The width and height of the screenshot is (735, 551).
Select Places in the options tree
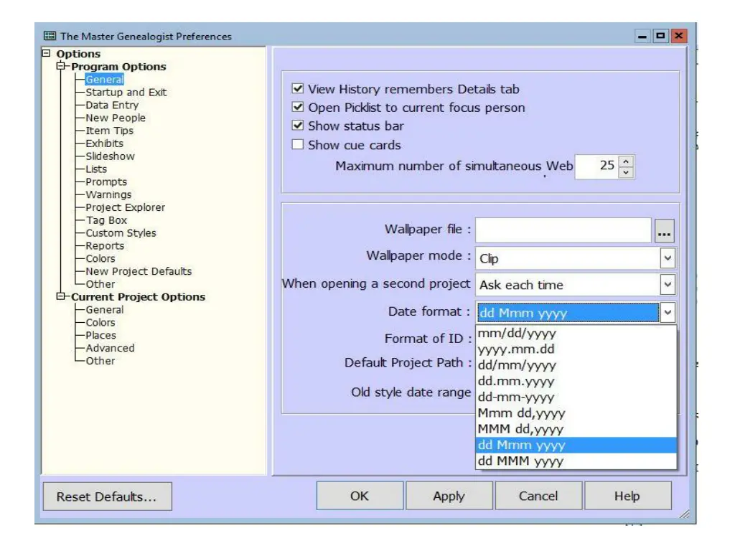(100, 336)
